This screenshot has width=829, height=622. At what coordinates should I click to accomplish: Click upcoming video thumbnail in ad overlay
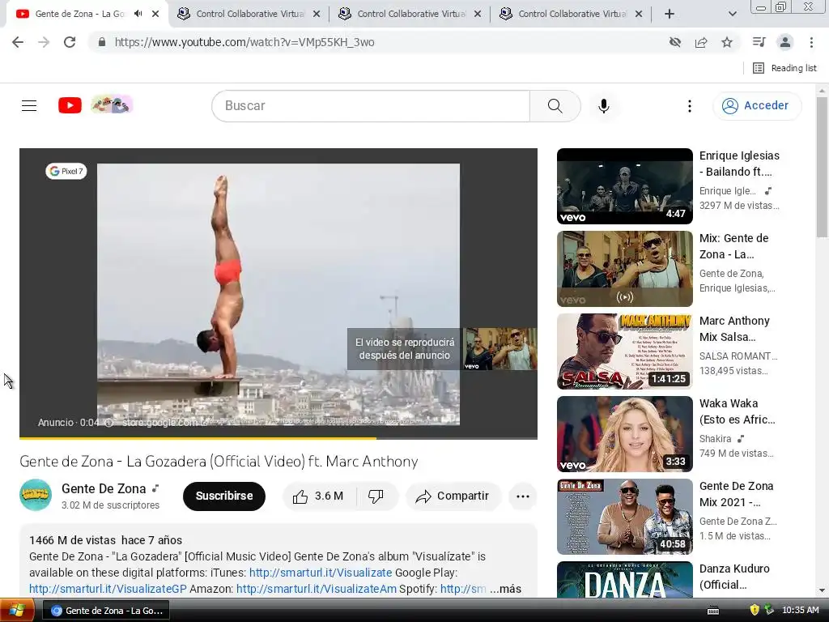tap(500, 348)
